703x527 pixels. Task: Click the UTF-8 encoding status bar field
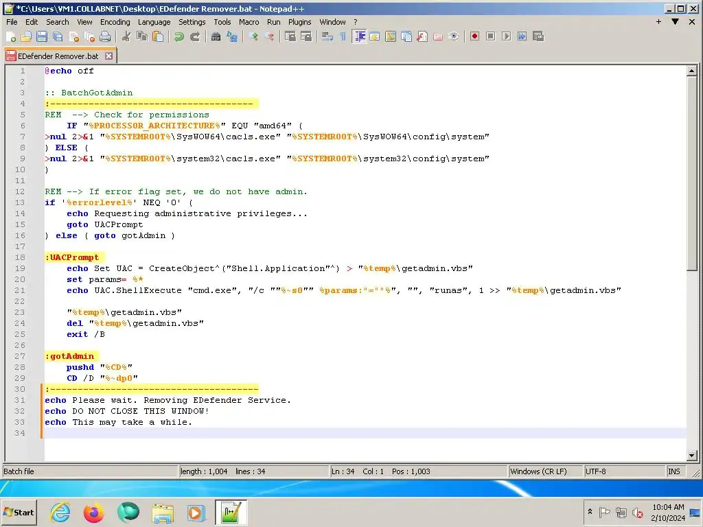pyautogui.click(x=624, y=471)
